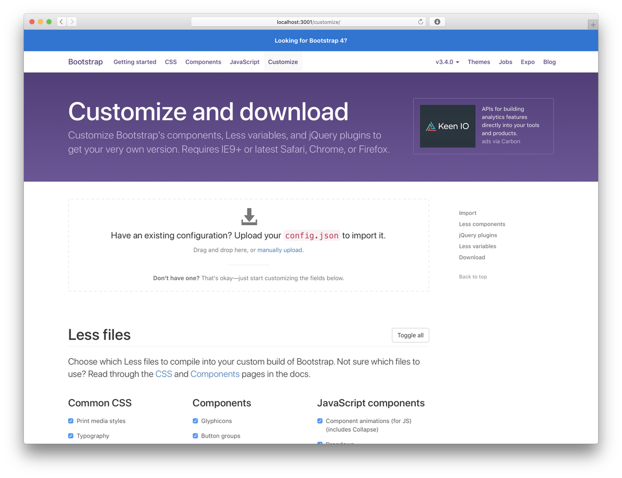Image resolution: width=622 pixels, height=478 pixels.
Task: Click Safari forward navigation arrow
Action: (x=72, y=22)
